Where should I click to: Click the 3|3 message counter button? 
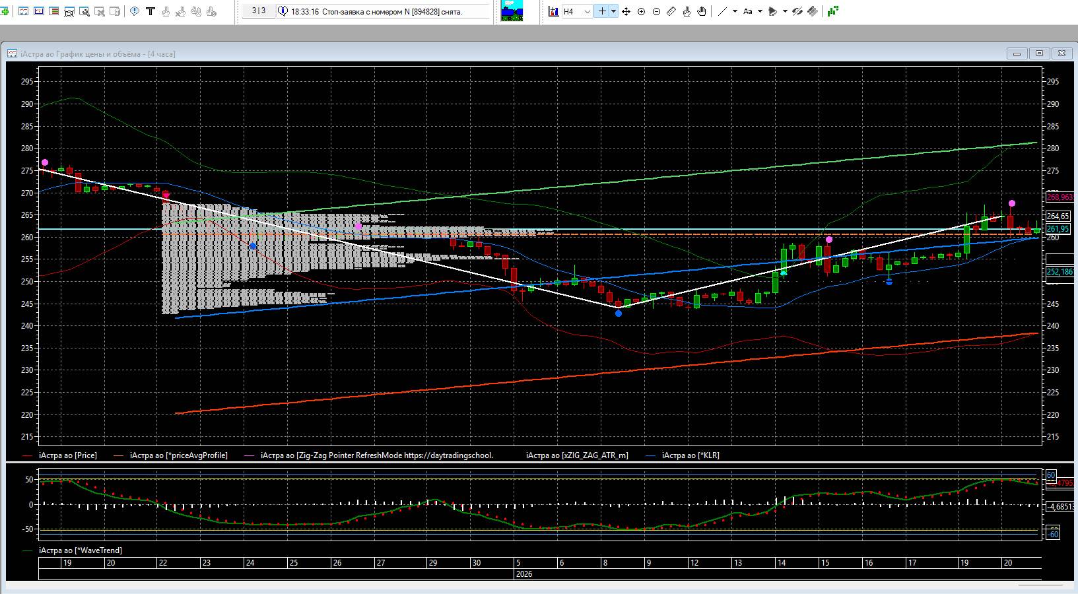(x=259, y=11)
